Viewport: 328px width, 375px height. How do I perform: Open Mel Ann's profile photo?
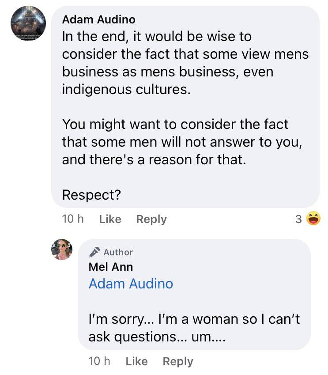[x=62, y=249]
